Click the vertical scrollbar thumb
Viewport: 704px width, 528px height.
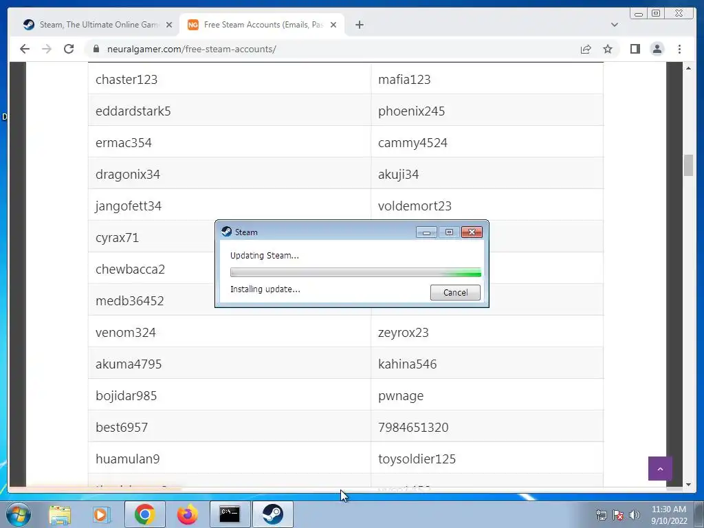pos(688,165)
